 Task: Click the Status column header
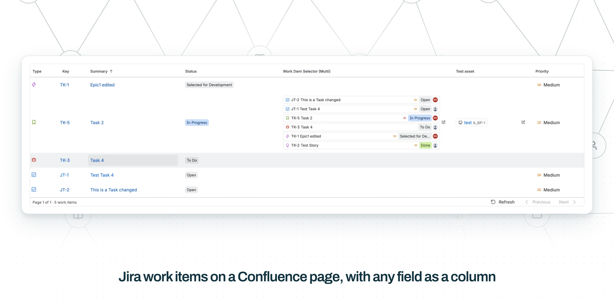(191, 71)
